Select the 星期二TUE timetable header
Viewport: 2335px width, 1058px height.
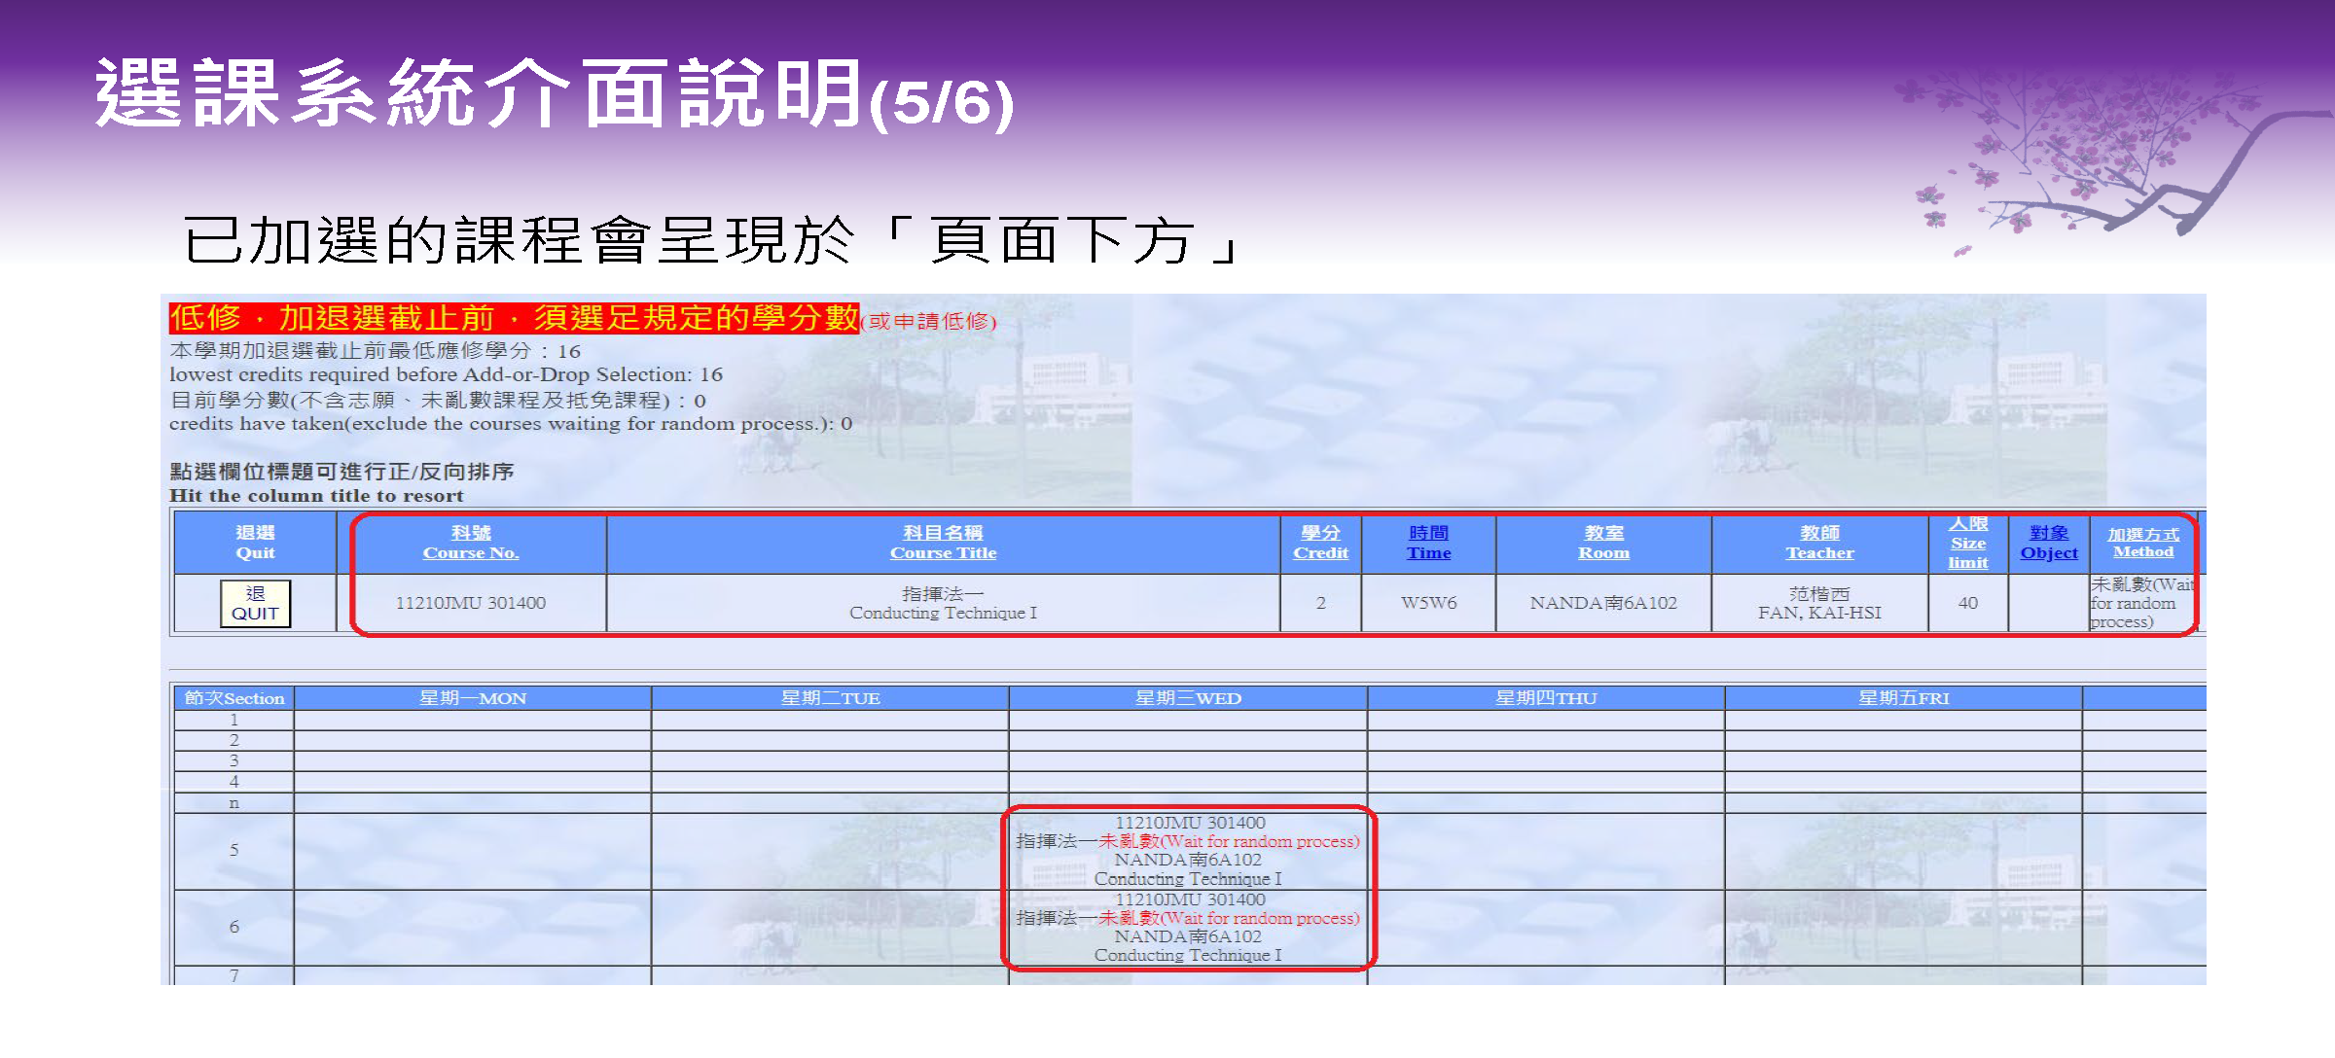point(830,698)
